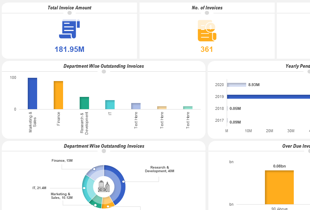This screenshot has width=310, height=210.
Task: Click the blue invoice document icon
Action: (x=69, y=29)
